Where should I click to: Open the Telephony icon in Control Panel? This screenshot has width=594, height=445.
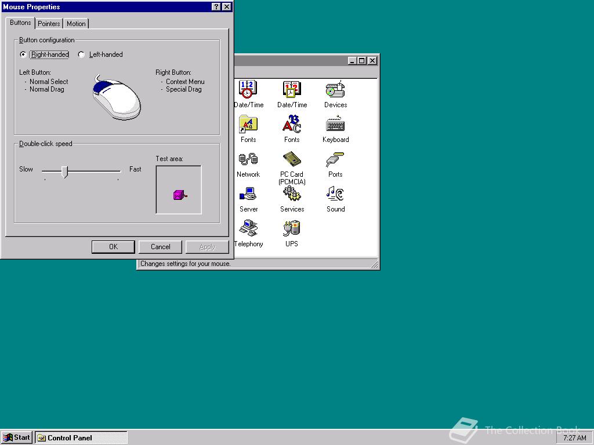pyautogui.click(x=248, y=228)
